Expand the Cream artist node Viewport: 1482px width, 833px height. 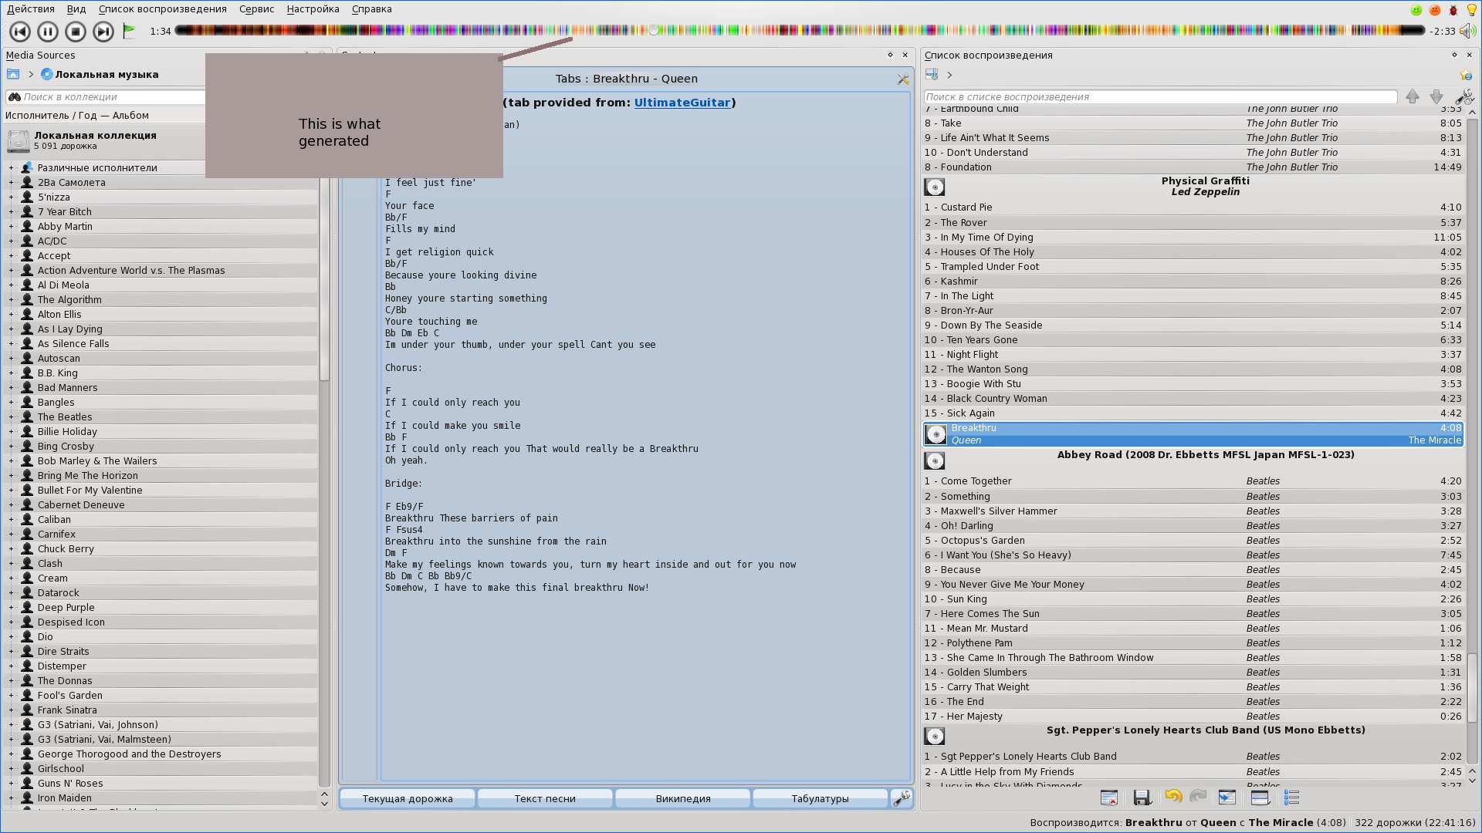coord(11,578)
